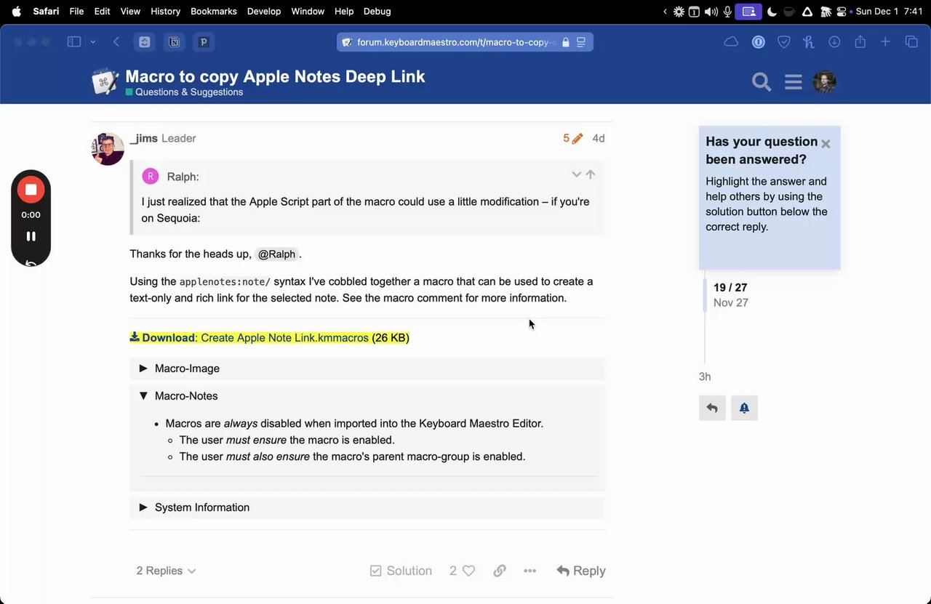This screenshot has height=604, width=931.
Task: Open the forum hamburger menu
Action: point(794,82)
